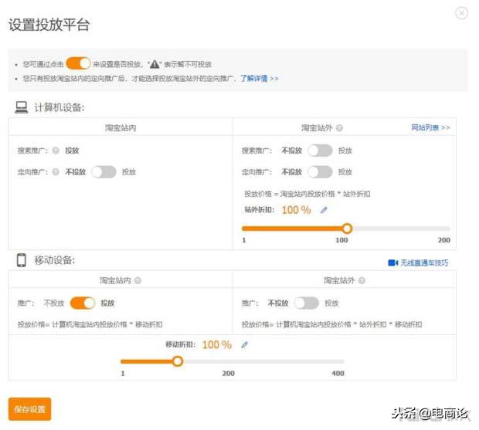Click help icon beside mobile 淘宝站外 header
Screen dimensions: 479x430
click(x=362, y=280)
